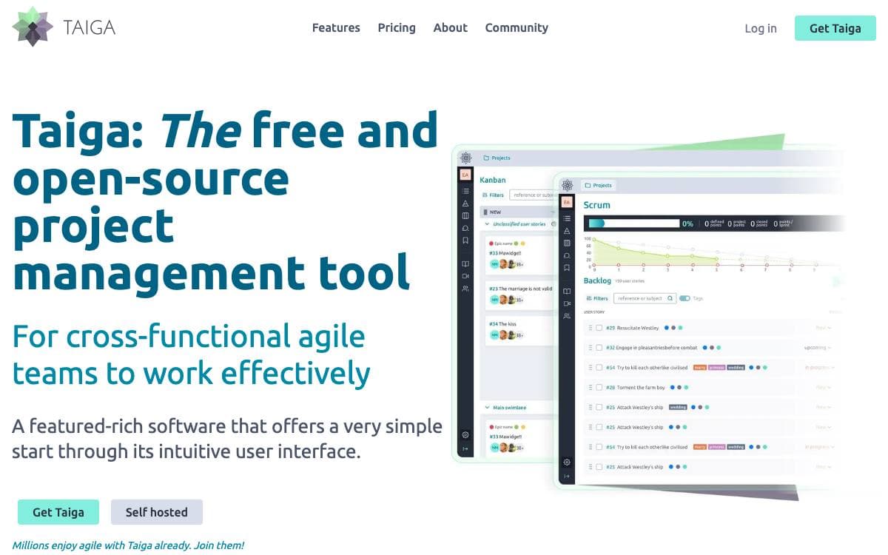
Task: Click the Projects tab in the Kanban window
Action: [x=497, y=158]
